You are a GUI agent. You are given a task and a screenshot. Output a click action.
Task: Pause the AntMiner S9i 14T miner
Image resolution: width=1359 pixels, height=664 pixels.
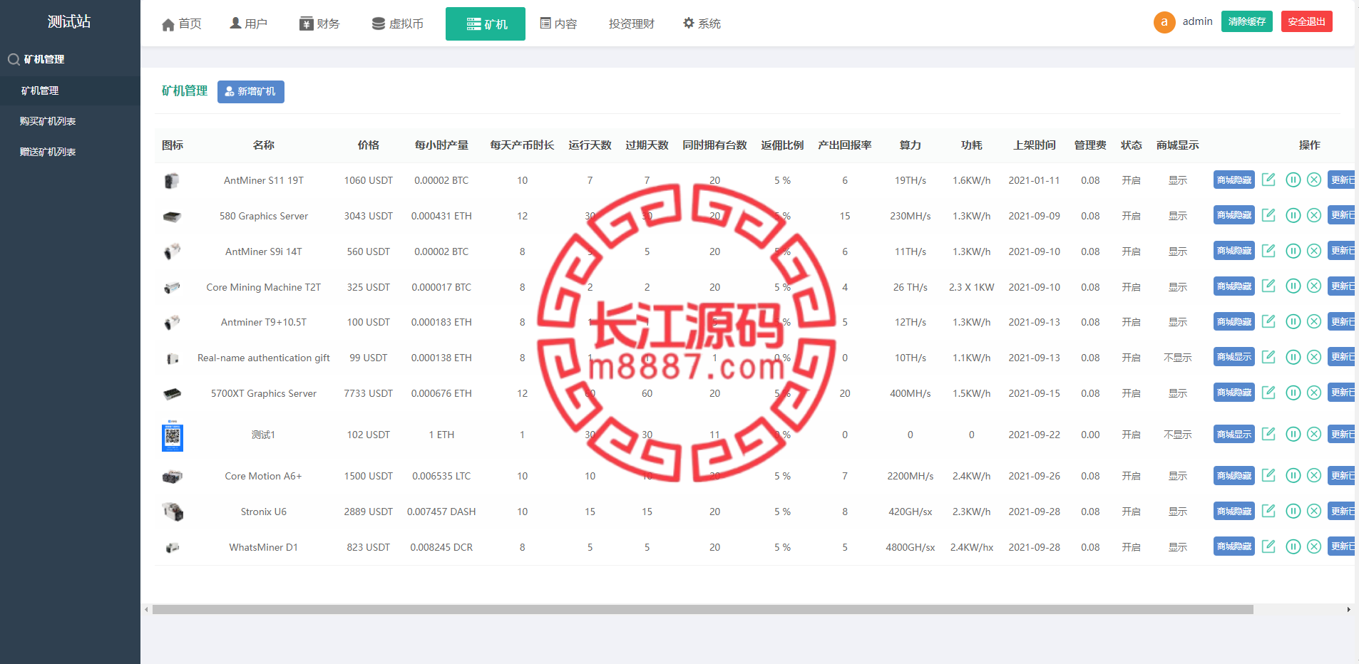point(1293,251)
